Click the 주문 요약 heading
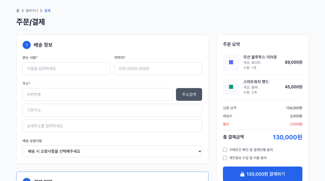325x181 pixels. (231, 44)
